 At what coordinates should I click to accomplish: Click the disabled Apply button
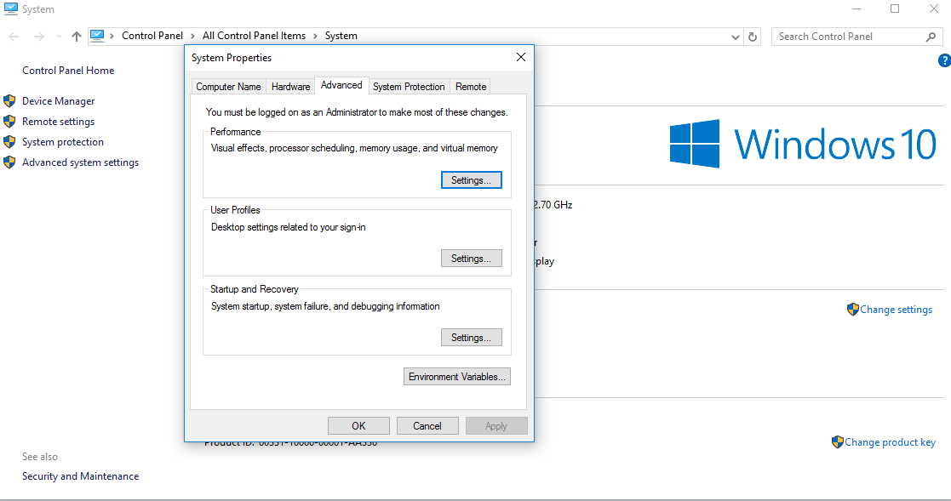coord(496,426)
